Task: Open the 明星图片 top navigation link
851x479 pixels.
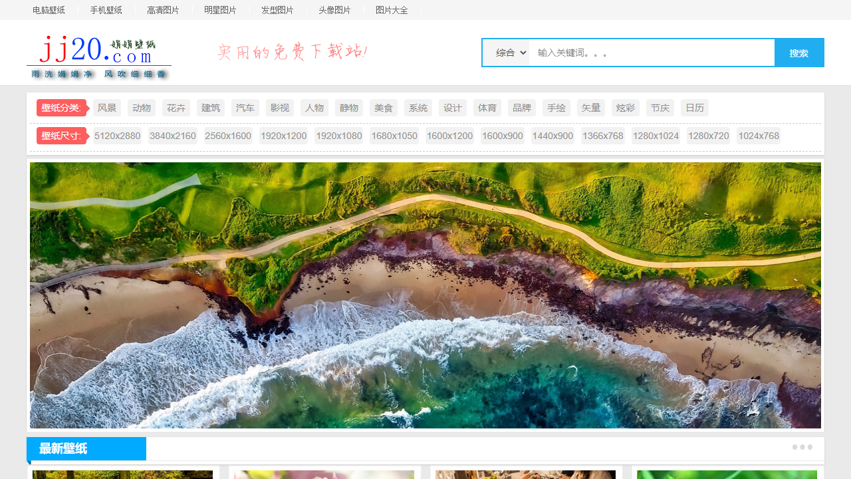Action: pos(220,10)
